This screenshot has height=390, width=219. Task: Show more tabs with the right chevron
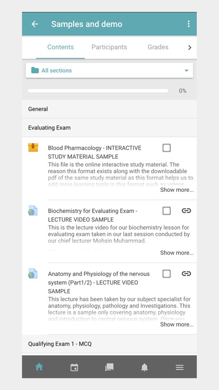pyautogui.click(x=190, y=47)
